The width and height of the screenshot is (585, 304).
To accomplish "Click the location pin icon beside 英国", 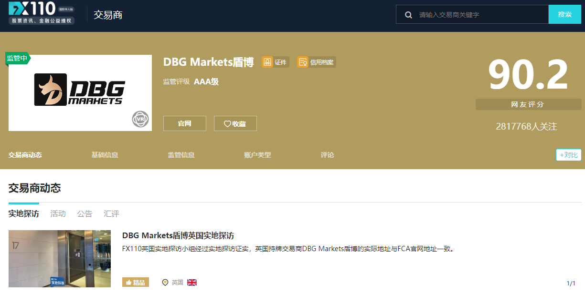I will click(x=165, y=282).
